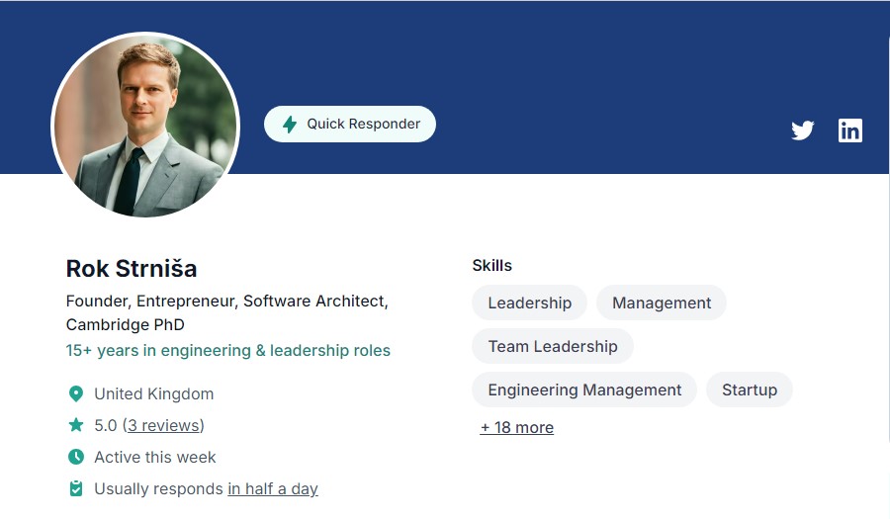Select the Engineering Management skill tag
This screenshot has height=519, width=890.
click(584, 389)
